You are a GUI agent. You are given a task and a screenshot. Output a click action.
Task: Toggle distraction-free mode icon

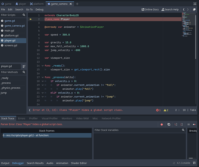[195, 4]
